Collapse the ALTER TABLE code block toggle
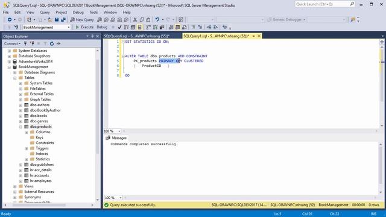Screen dimensions: 386x217 click(123, 56)
